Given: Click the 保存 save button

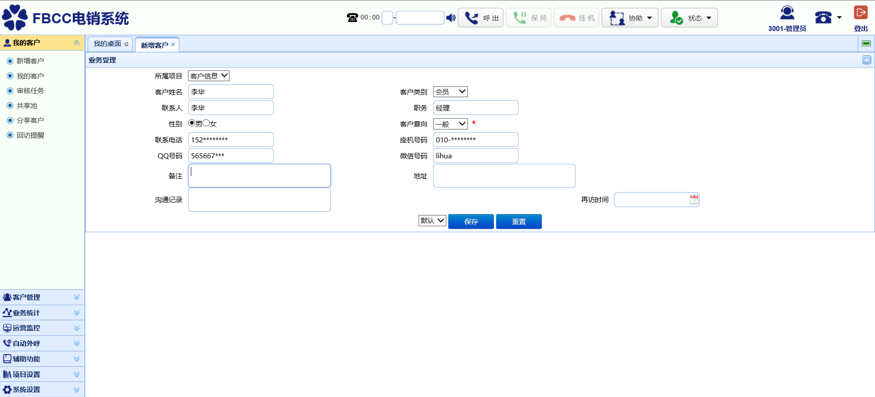Looking at the screenshot, I should tap(471, 221).
